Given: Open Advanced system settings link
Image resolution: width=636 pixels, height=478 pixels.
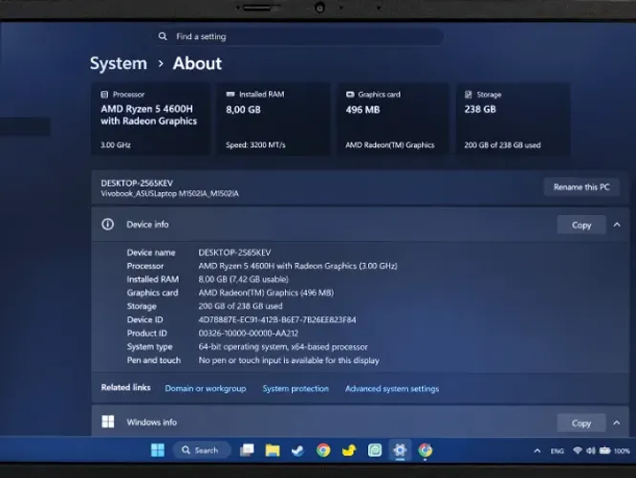Looking at the screenshot, I should pos(392,388).
